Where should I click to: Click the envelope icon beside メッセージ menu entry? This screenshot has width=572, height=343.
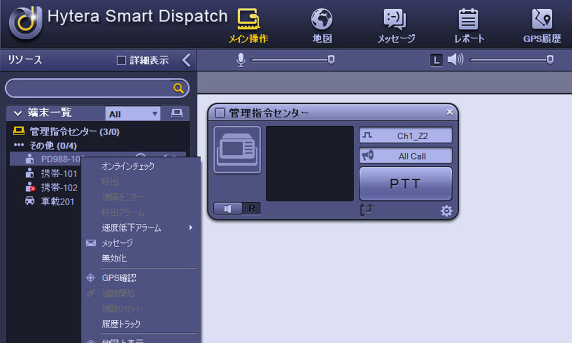pos(91,243)
